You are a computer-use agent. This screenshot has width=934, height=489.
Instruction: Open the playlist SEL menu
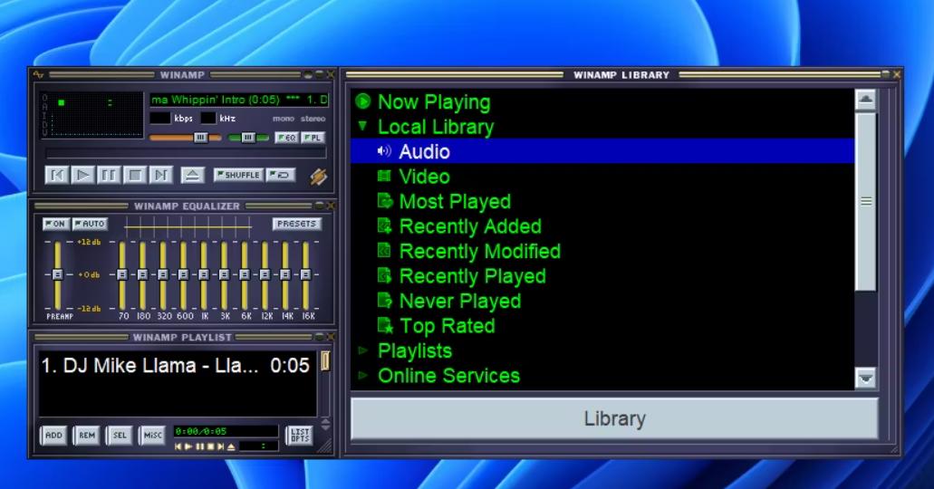120,436
